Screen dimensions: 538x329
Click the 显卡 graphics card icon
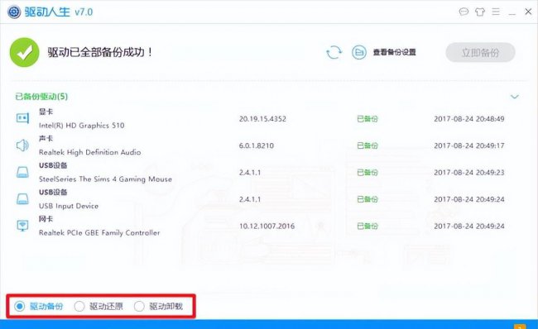click(22, 118)
